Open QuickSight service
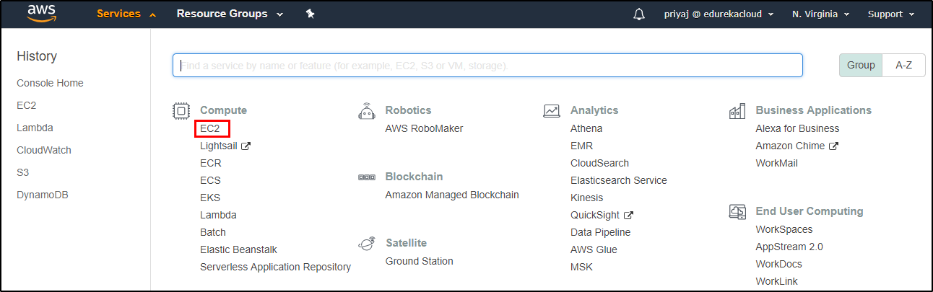The image size is (933, 292). [595, 215]
